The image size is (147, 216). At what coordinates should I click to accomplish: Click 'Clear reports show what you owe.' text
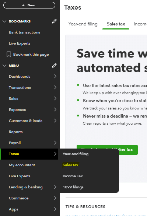click(x=112, y=123)
